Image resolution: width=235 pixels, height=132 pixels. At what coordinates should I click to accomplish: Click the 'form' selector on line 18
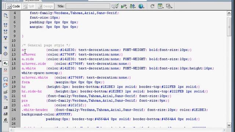(26, 82)
